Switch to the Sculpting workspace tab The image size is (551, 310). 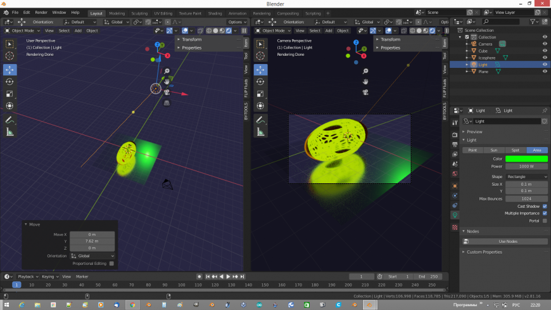140,13
